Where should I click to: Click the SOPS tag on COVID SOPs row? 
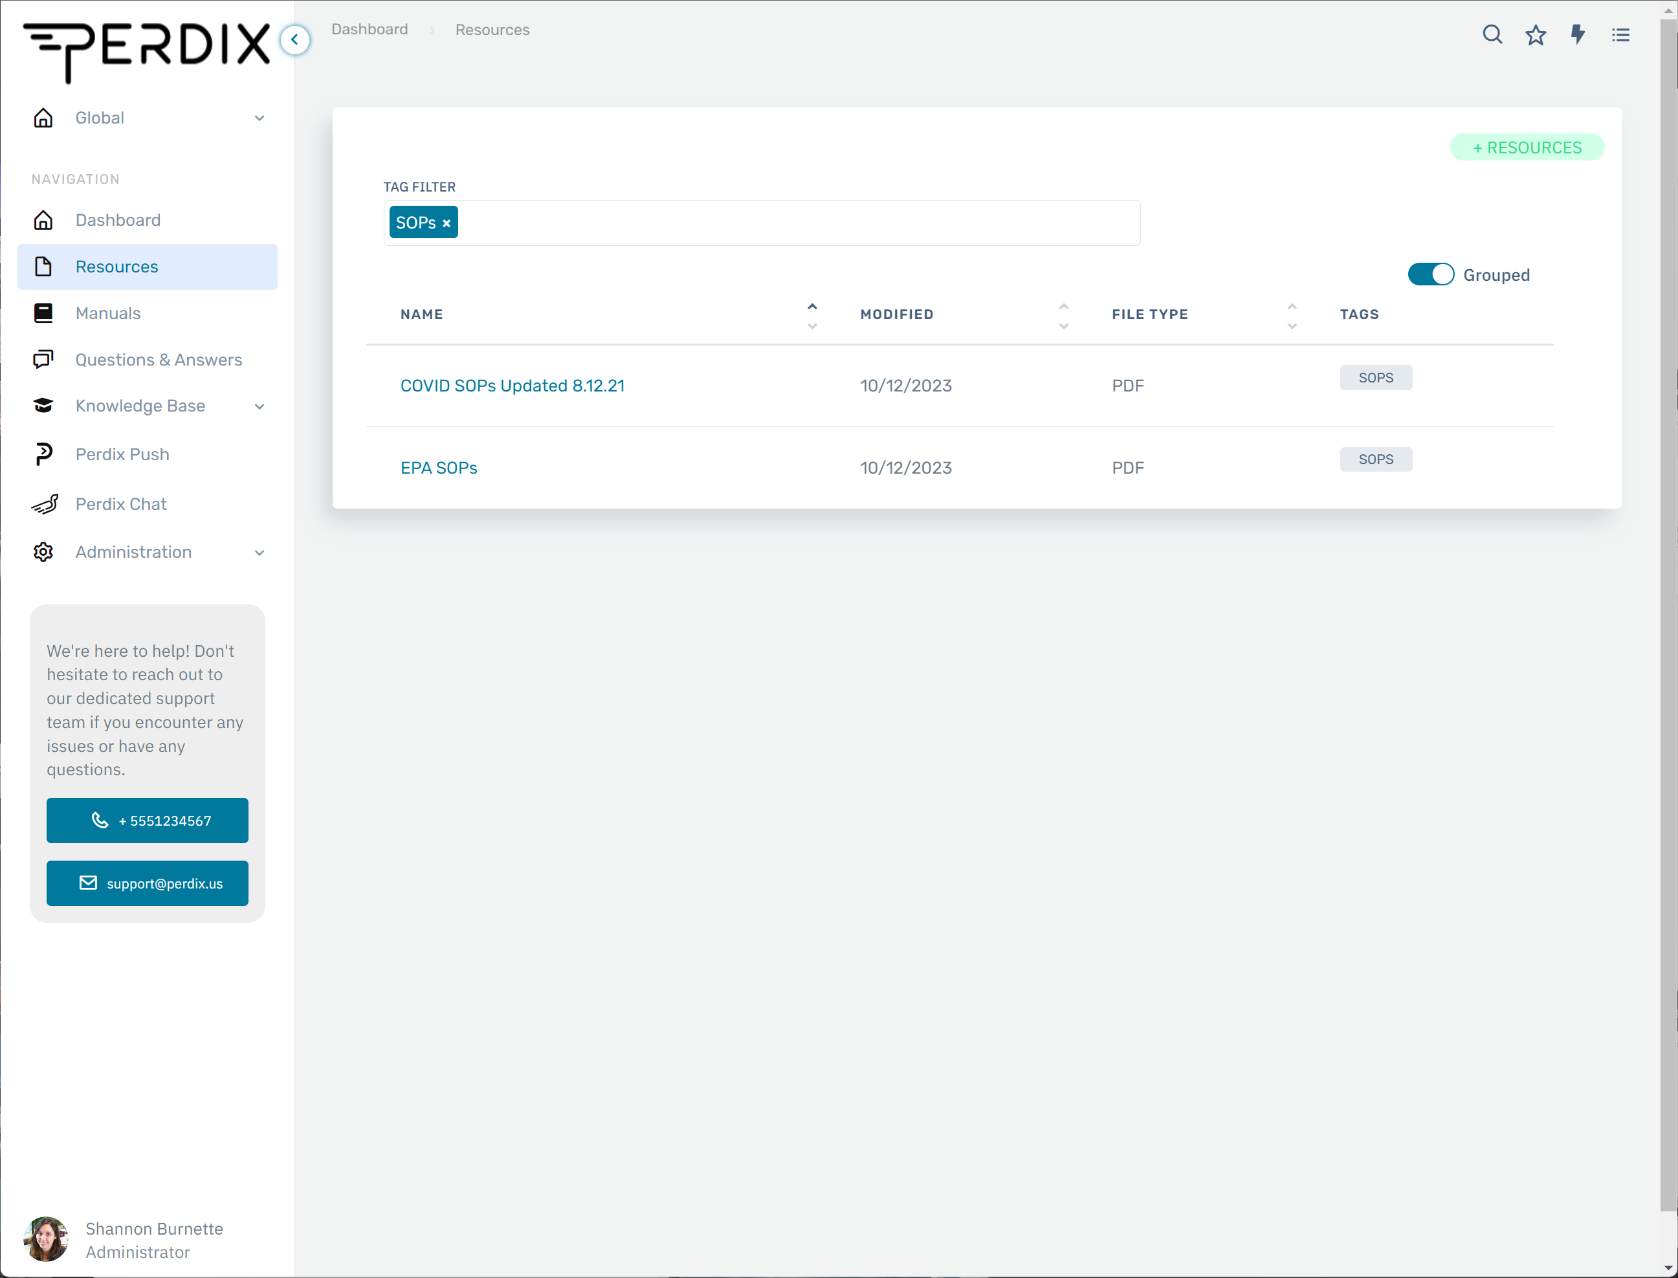(x=1375, y=377)
